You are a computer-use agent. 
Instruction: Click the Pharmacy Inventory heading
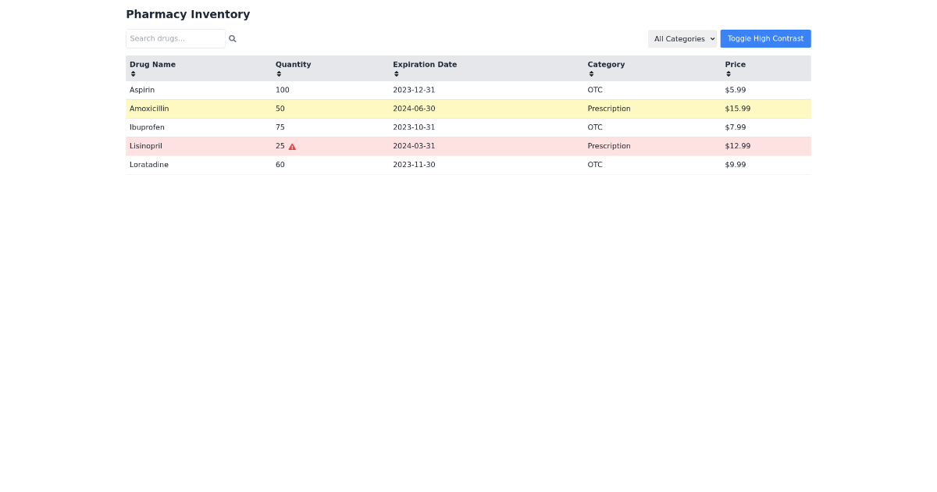(x=187, y=14)
